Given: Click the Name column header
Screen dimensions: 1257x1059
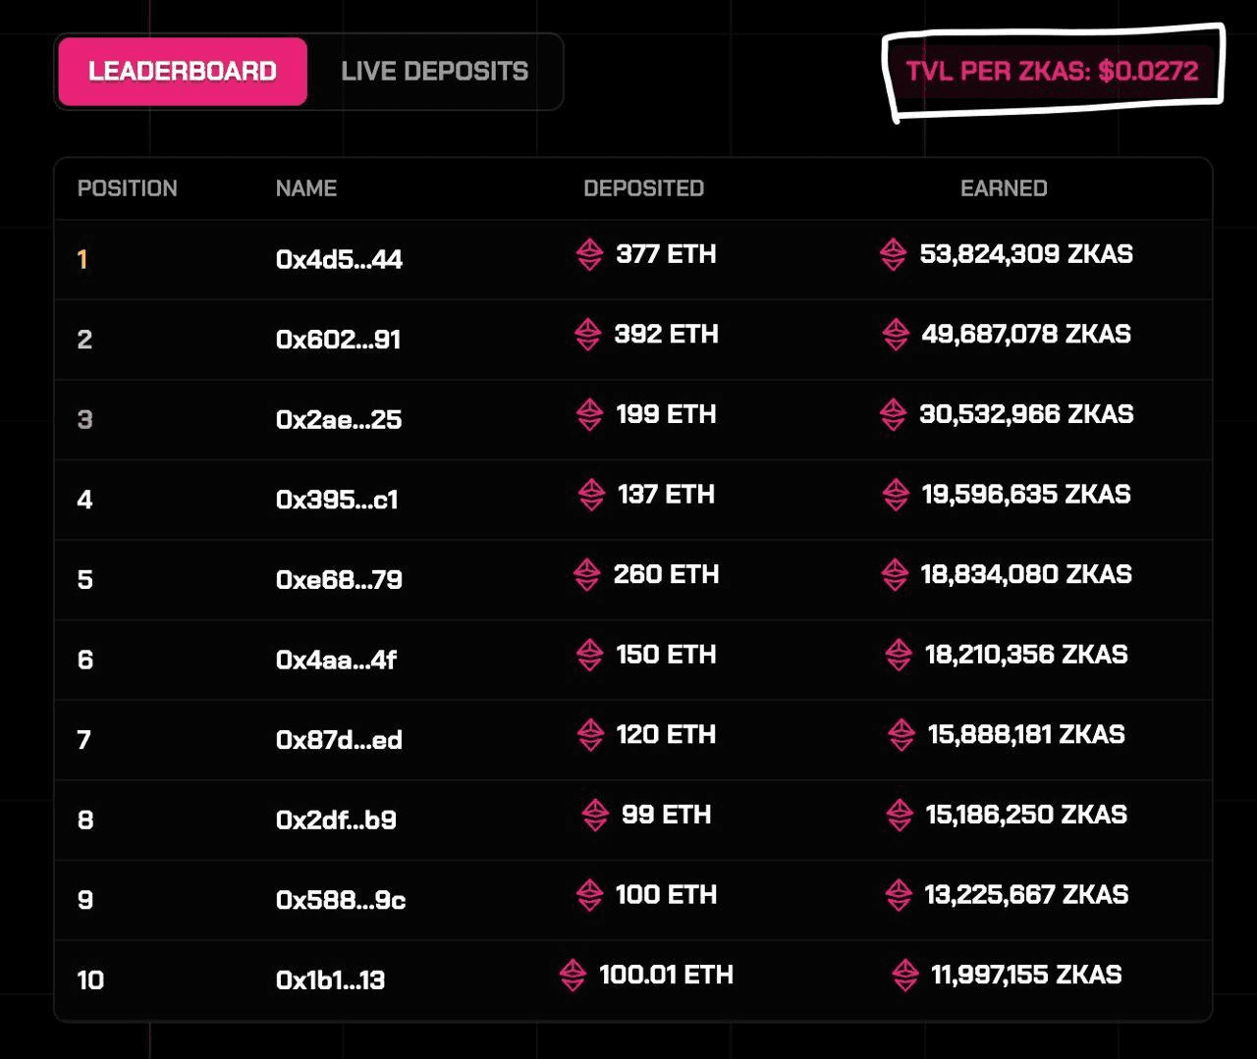Looking at the screenshot, I should click(x=306, y=188).
